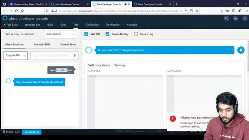Open the downloads arrow in browser toolbar

222,11
